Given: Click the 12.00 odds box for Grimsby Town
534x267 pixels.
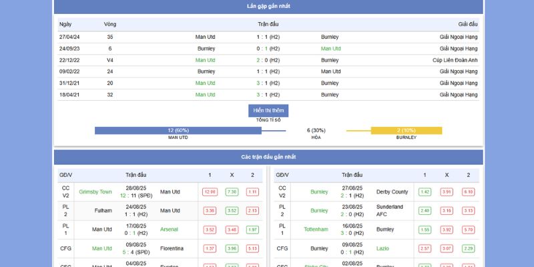Looking at the screenshot, I should point(210,192).
